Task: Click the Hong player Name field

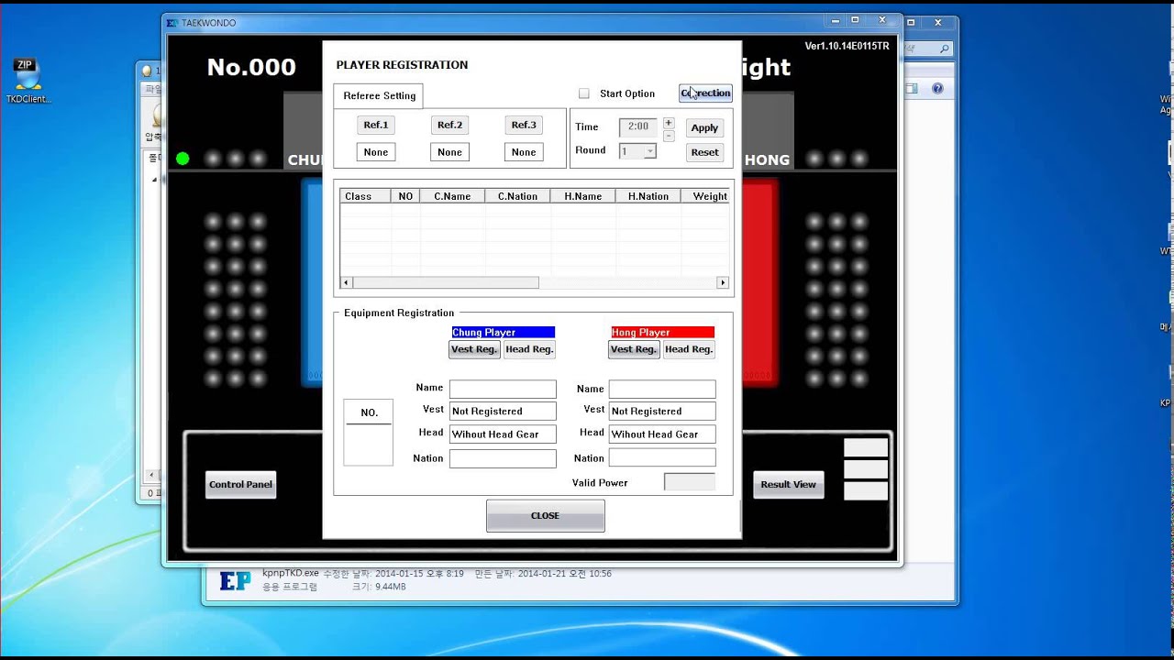Action: [662, 389]
